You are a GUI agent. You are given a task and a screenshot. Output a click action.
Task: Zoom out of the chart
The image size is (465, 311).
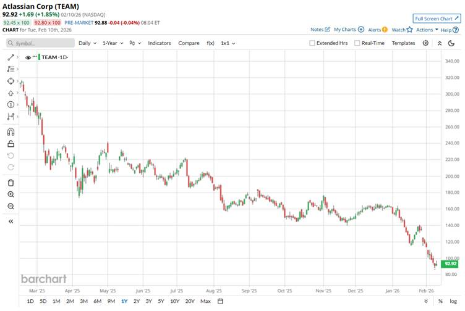point(11,206)
